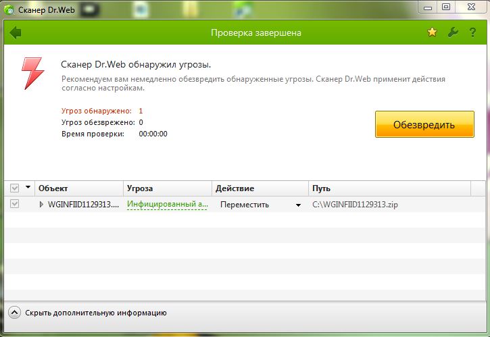The height and width of the screenshot is (337, 490).
Task: Sort by the Угроза column header
Action: click(168, 188)
